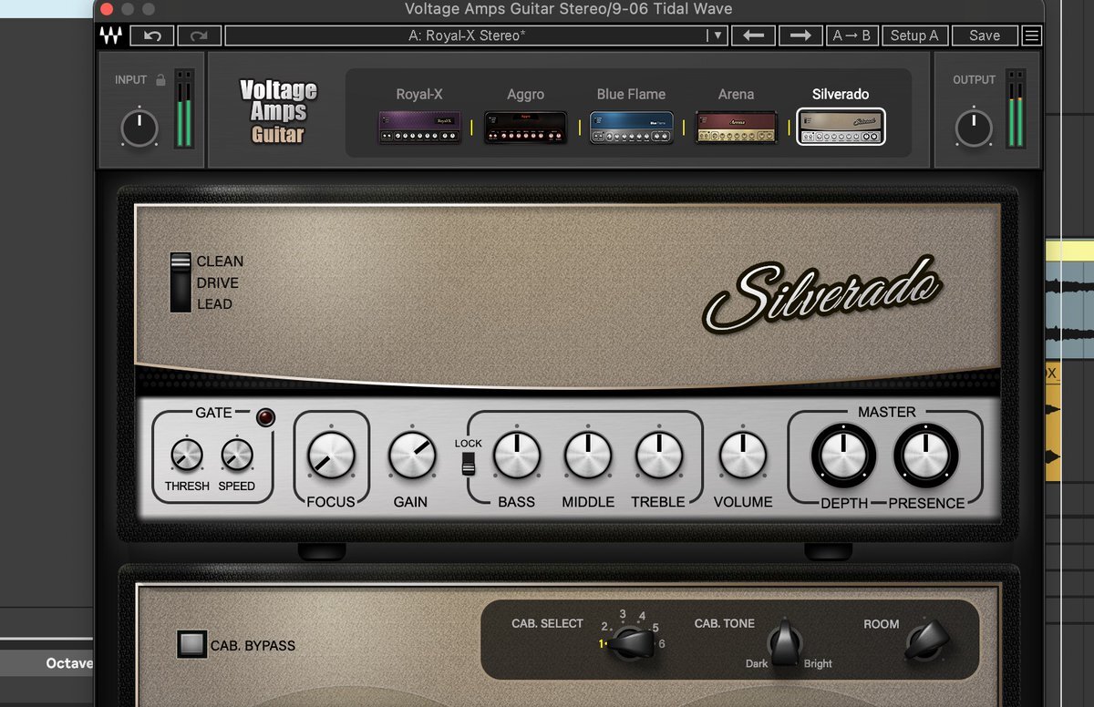
Task: Copy settings with A→B button
Action: [x=851, y=36]
